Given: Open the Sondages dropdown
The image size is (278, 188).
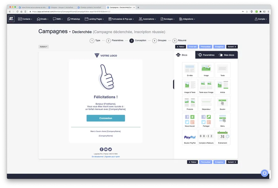Looking at the screenshot, I should click(x=167, y=19).
